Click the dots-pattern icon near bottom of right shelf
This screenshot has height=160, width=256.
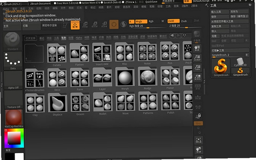[x=199, y=140]
